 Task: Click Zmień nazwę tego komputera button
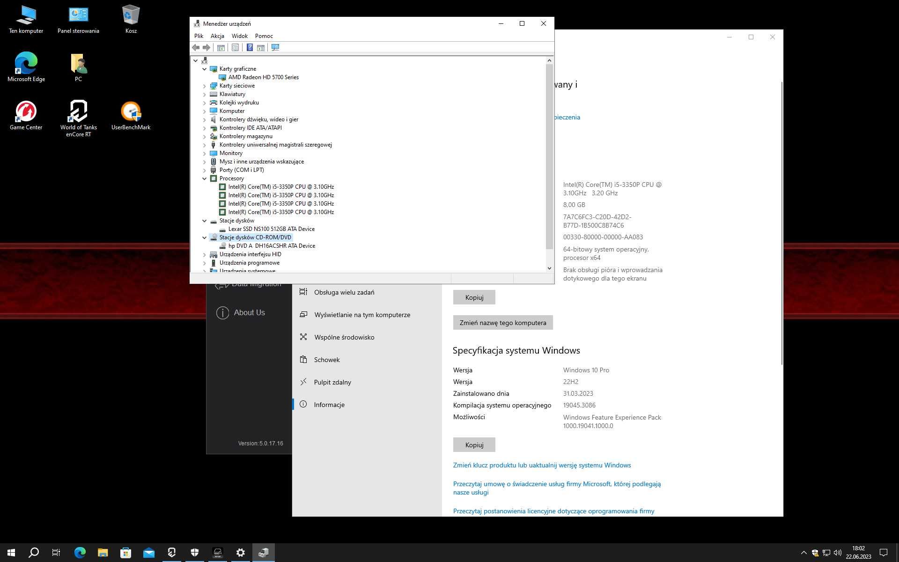point(503,323)
